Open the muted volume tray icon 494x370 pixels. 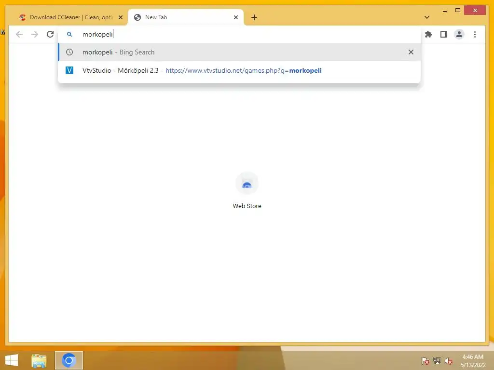tap(449, 361)
